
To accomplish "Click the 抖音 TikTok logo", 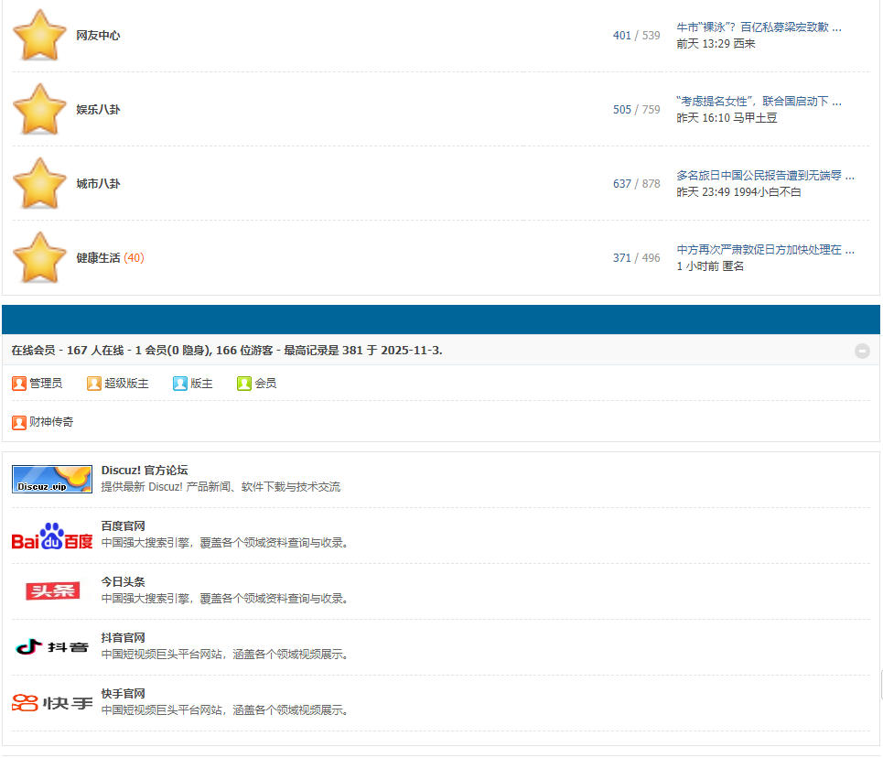I will 52,646.
